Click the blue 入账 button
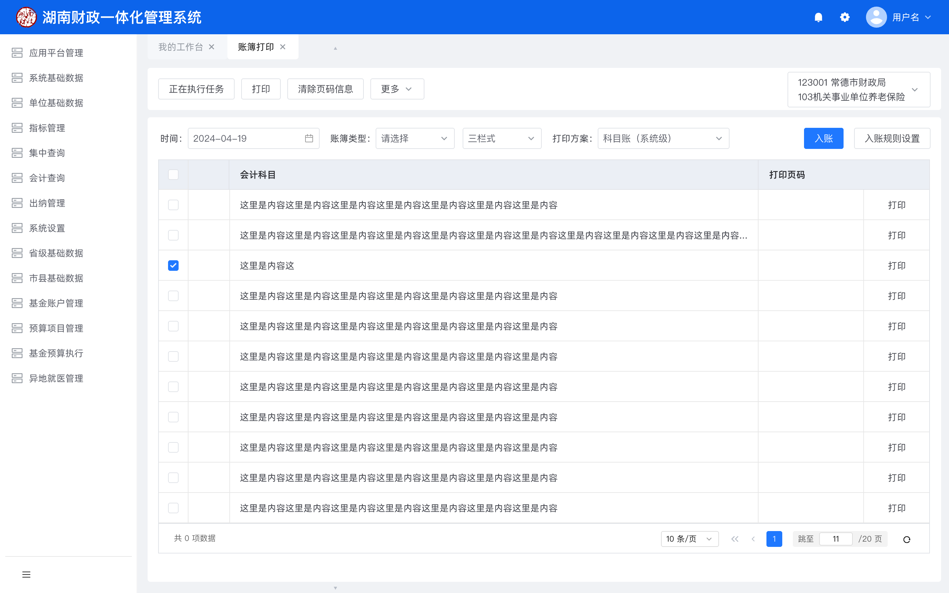 coord(823,138)
